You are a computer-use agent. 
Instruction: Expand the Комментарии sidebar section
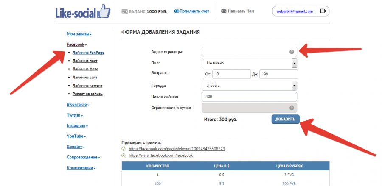(81, 168)
